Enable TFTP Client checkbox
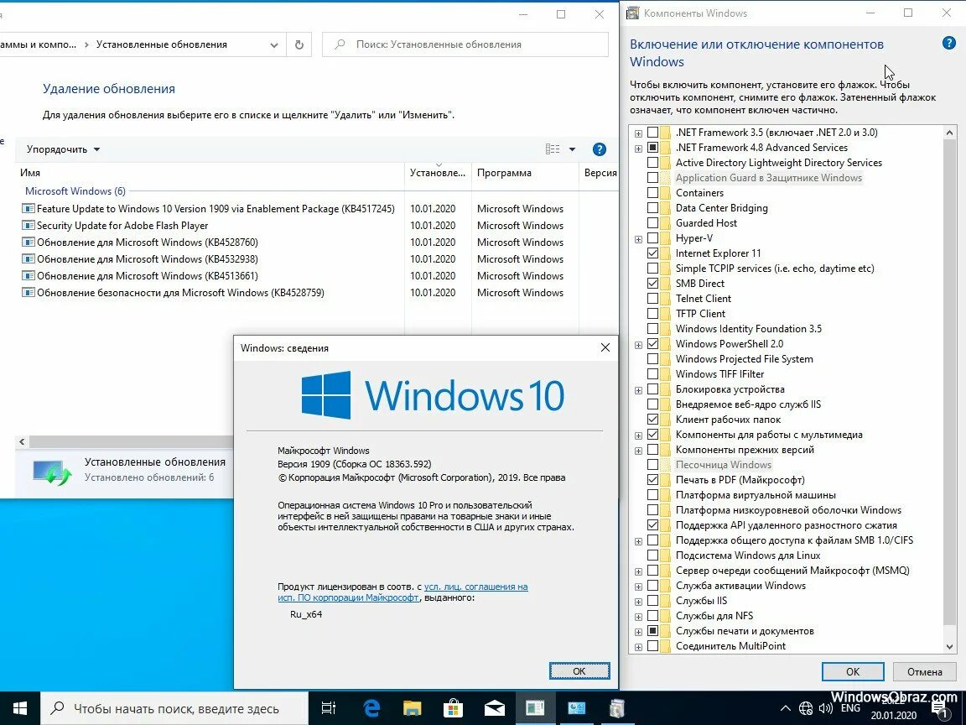The width and height of the screenshot is (966, 725). pyautogui.click(x=652, y=314)
